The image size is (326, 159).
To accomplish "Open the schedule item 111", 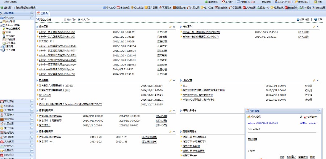I will pyautogui.click(x=185, y=85).
